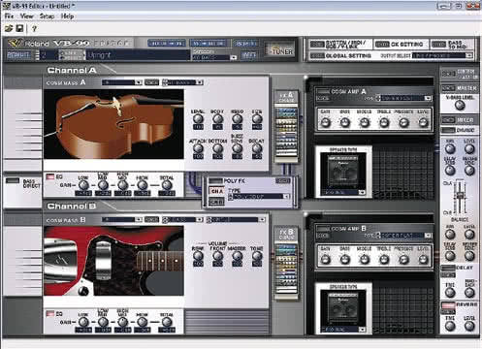Click the channel BALANCE slider
Image resolution: width=482 pixels, height=349 pixels.
click(x=460, y=197)
